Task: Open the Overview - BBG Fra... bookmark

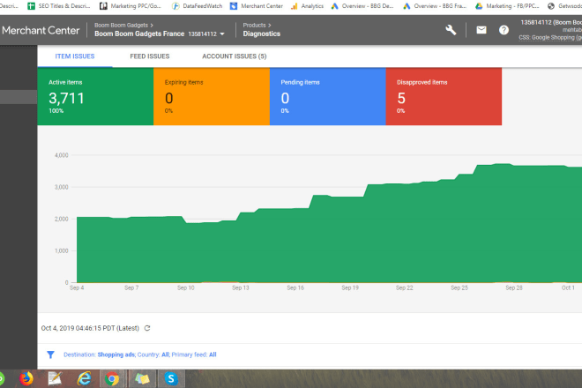Action: pyautogui.click(x=435, y=6)
